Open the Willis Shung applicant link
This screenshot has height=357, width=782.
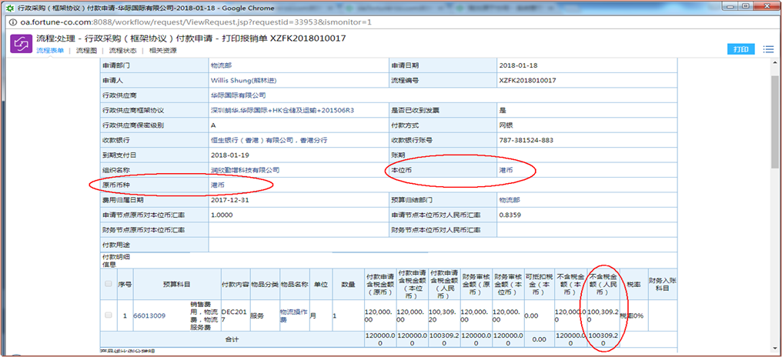point(243,80)
